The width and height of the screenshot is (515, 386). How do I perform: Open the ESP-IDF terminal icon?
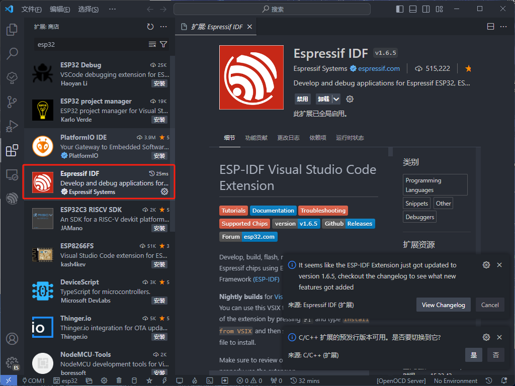[210, 381]
